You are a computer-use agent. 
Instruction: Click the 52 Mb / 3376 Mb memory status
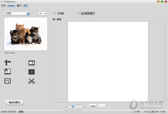point(9,112)
